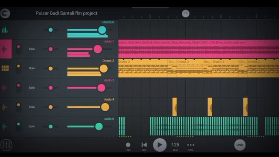Click the Audio 4 volume slider handle

(x=105, y=107)
